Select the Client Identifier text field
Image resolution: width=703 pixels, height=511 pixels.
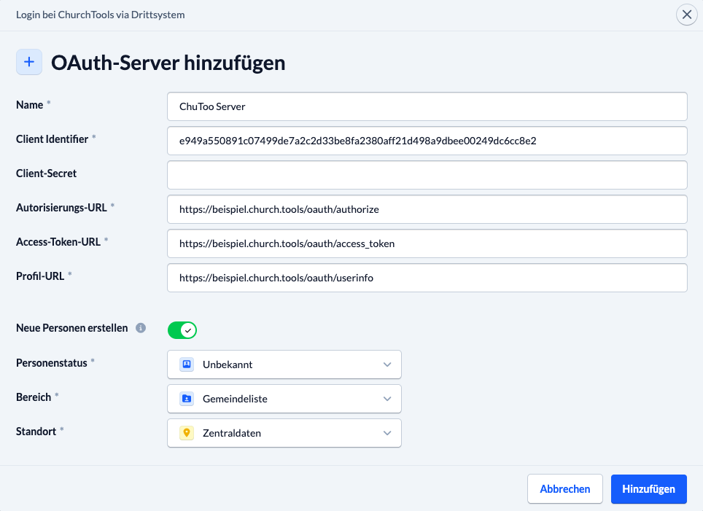coord(427,141)
